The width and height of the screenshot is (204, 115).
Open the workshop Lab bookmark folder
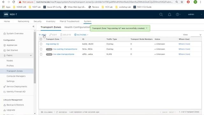coord(123,7)
